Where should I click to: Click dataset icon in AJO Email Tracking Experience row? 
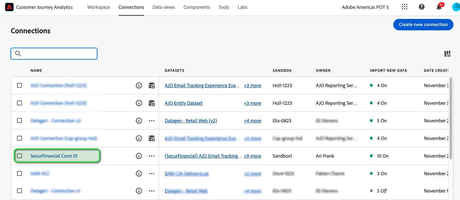pos(151,85)
